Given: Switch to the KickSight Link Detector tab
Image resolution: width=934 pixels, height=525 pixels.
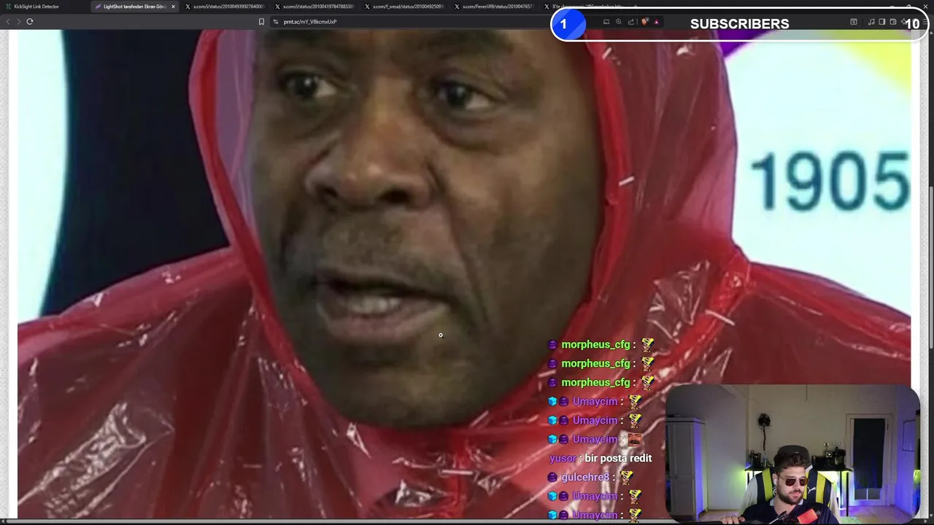Looking at the screenshot, I should tap(44, 7).
